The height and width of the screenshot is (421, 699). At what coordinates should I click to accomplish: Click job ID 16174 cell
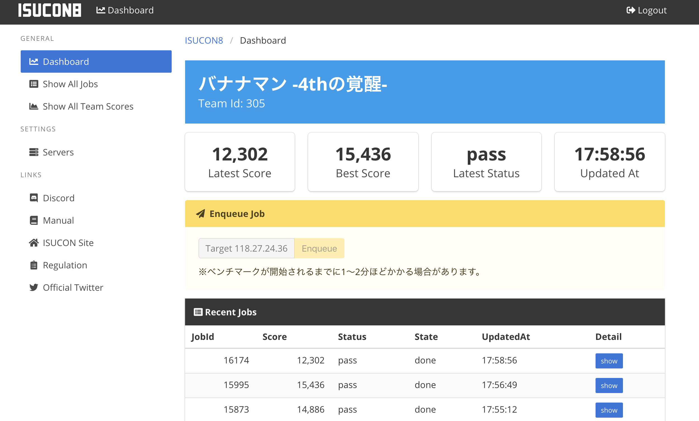pyautogui.click(x=236, y=360)
